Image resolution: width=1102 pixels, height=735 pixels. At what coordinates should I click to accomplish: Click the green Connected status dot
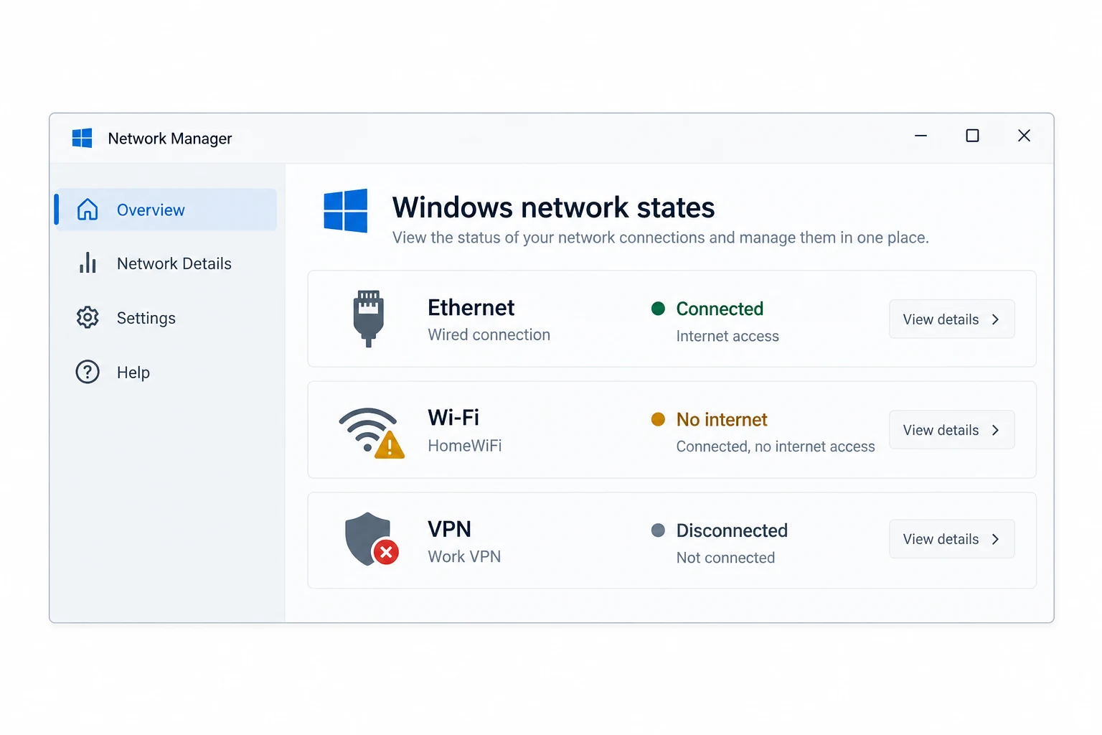pos(658,309)
